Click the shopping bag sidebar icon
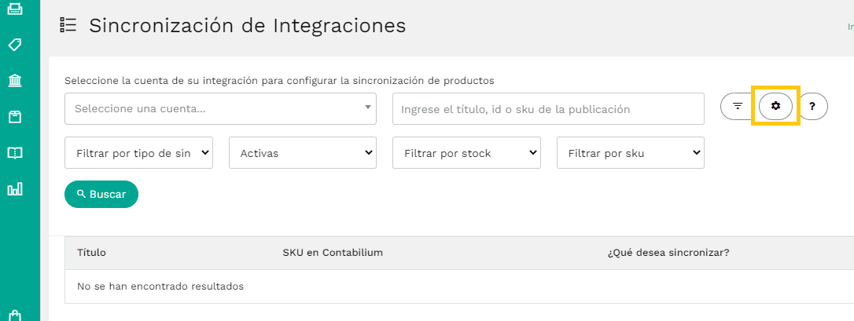The width and height of the screenshot is (854, 321). [x=14, y=316]
